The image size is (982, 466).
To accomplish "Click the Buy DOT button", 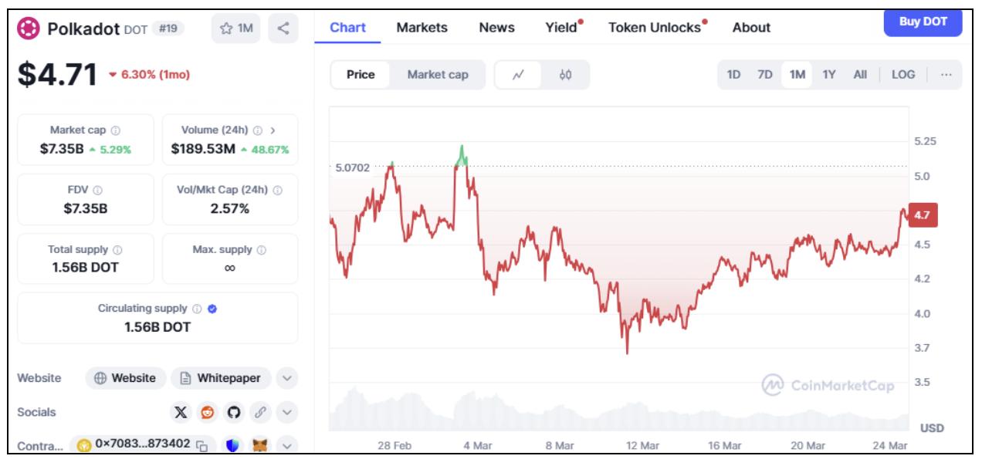I will [923, 22].
